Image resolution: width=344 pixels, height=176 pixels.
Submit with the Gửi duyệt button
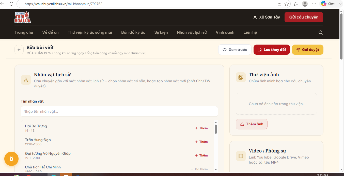pos(308,50)
